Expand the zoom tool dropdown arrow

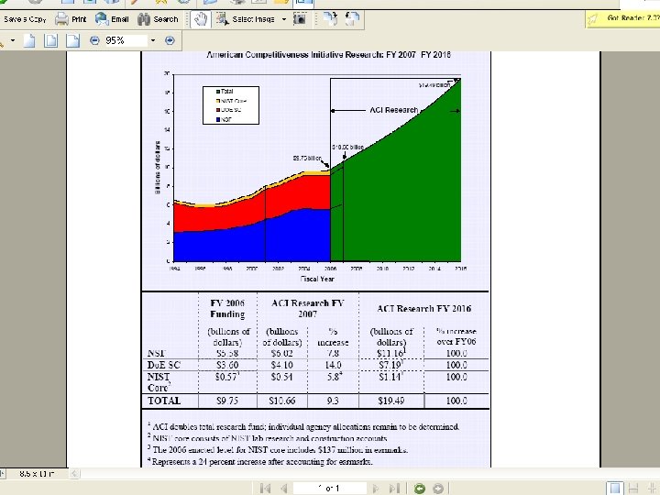[13, 41]
